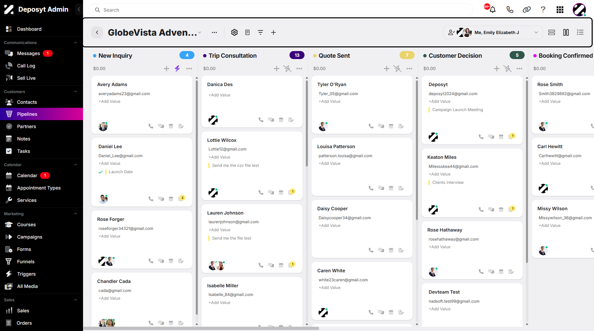This screenshot has height=331, width=594.
Task: Click the purple 13 count badge on Trip Consultation
Action: coord(297,55)
